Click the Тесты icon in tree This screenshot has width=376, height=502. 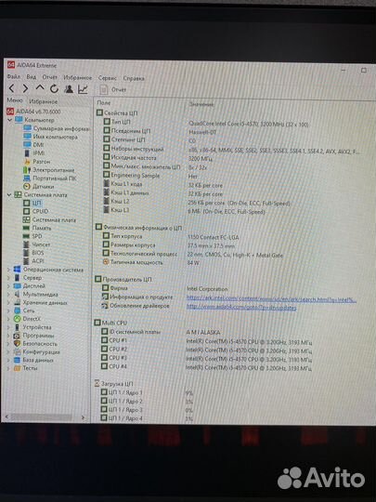coord(17,368)
